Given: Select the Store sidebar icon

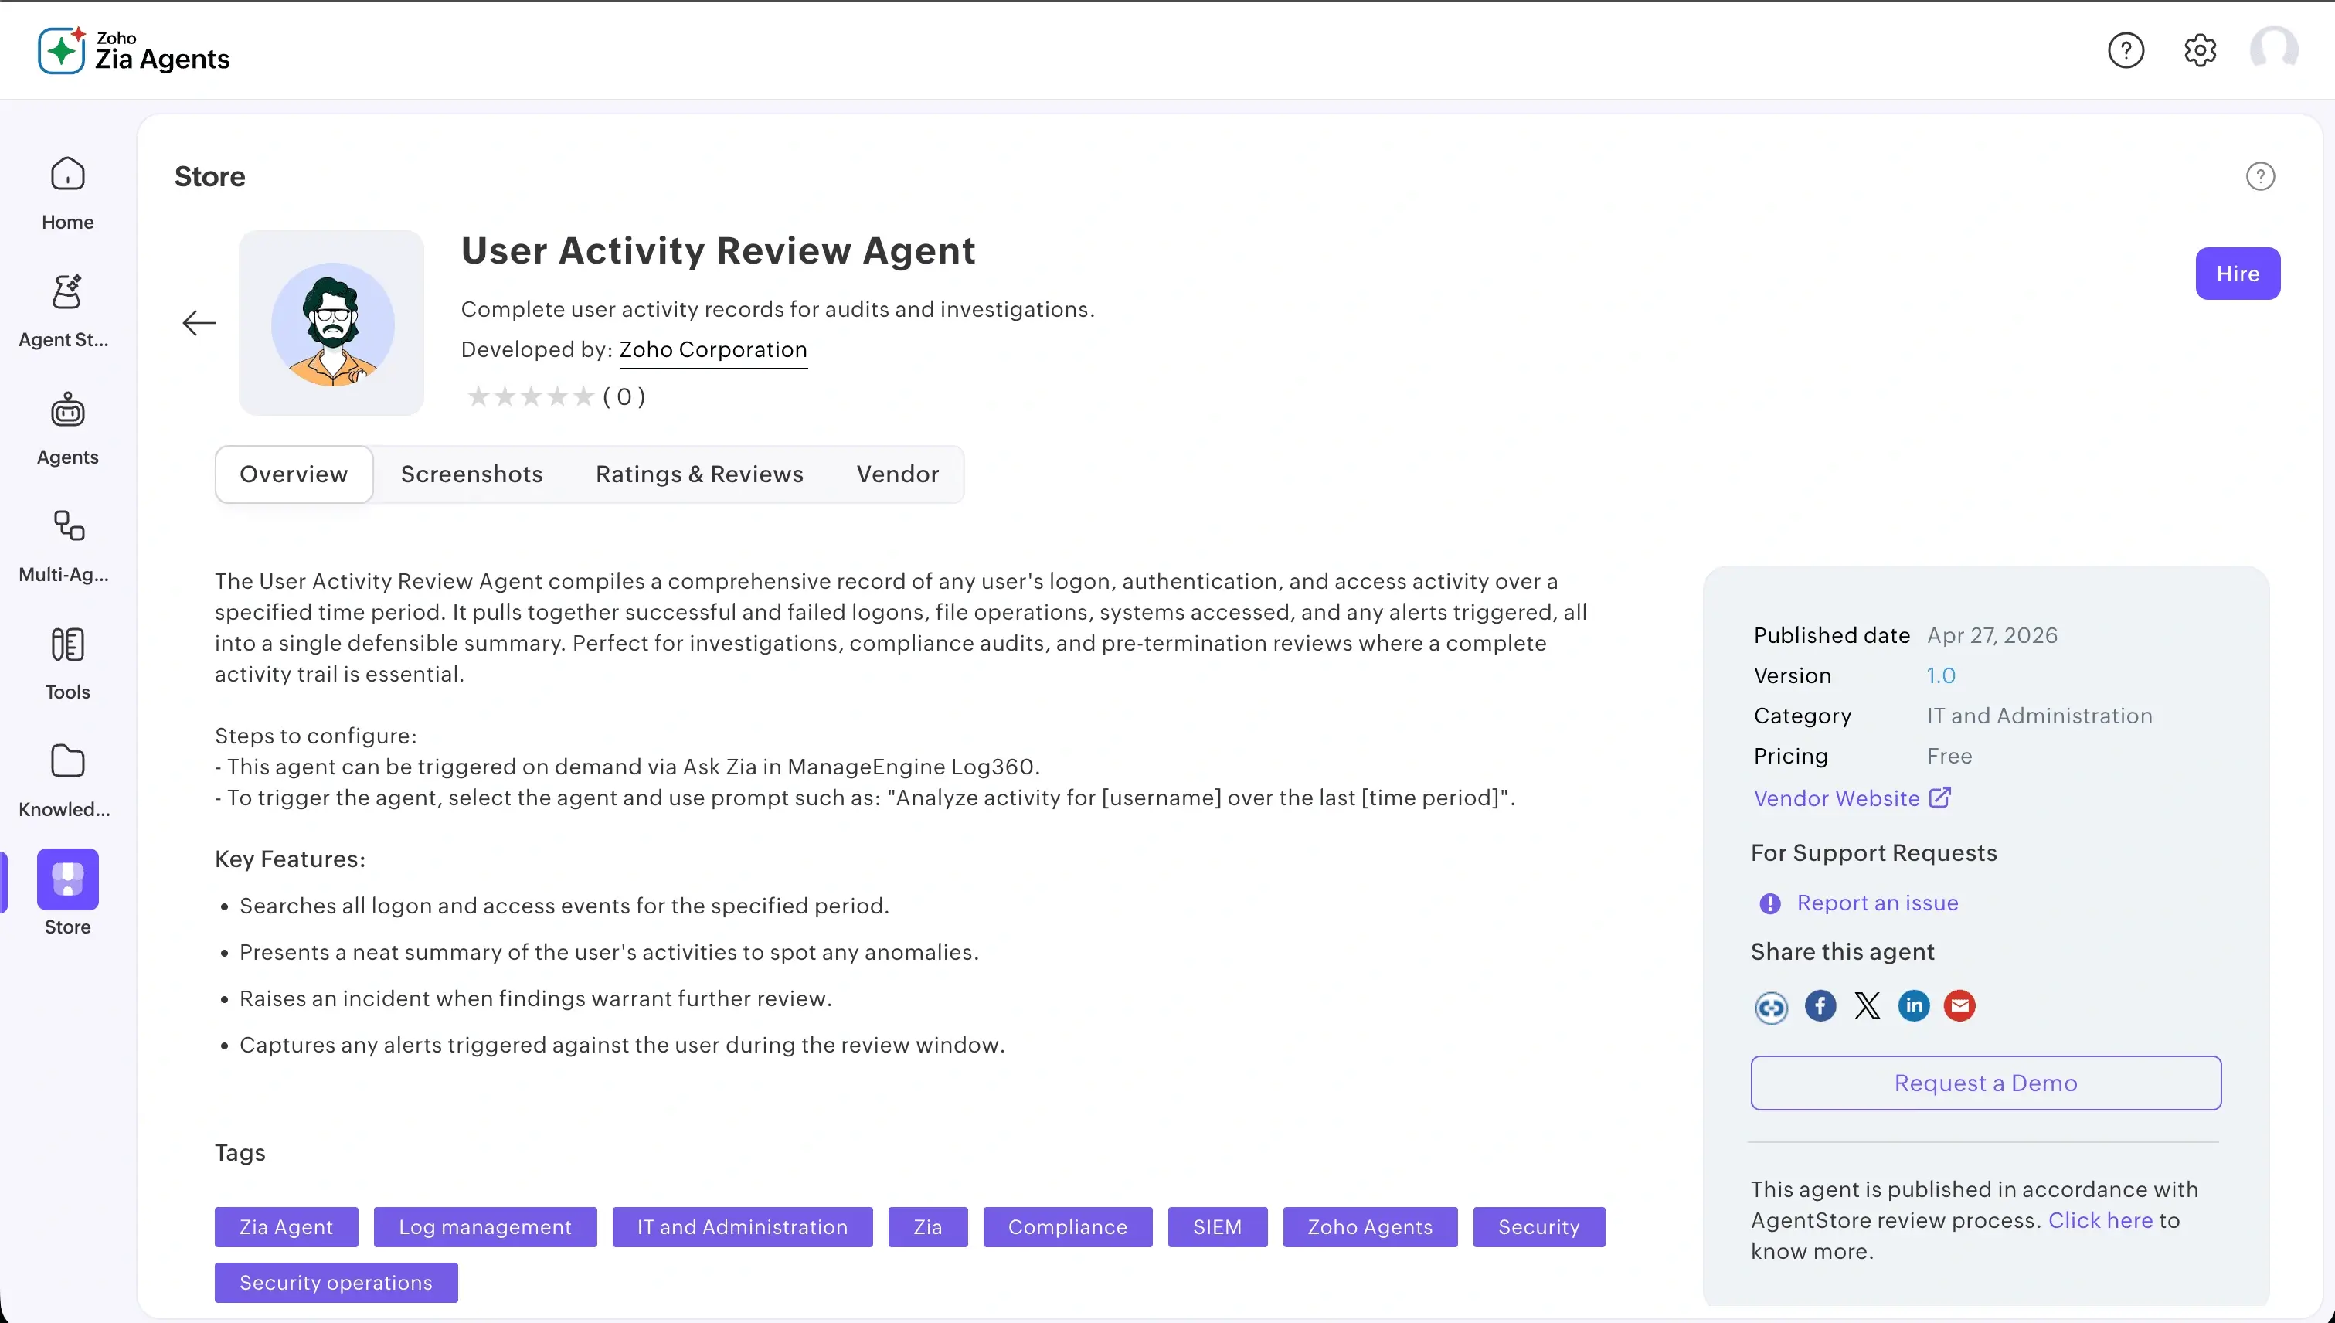Looking at the screenshot, I should pyautogui.click(x=67, y=879).
